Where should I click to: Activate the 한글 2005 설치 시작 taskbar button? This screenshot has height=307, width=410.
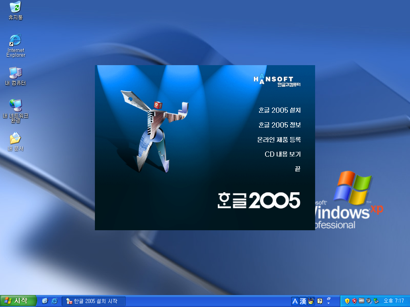94,301
